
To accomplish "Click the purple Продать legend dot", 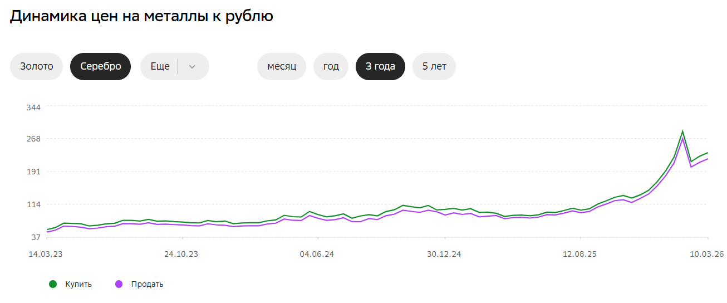I will 119,284.
